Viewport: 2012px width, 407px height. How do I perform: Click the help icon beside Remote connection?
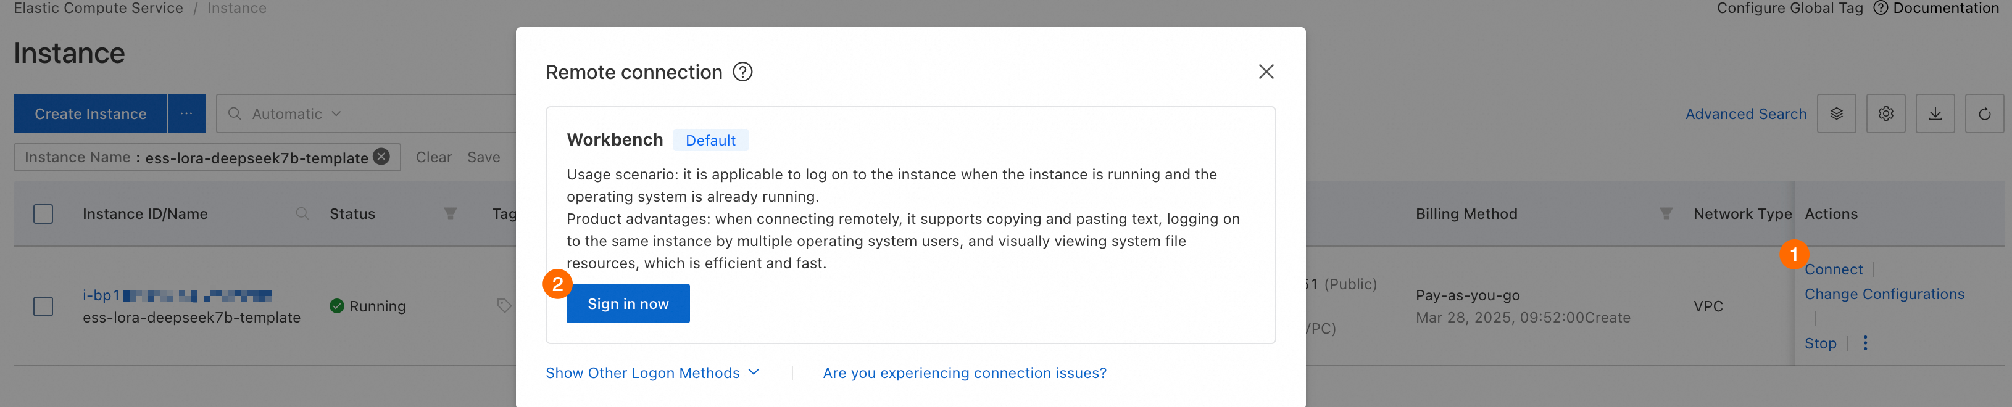742,72
